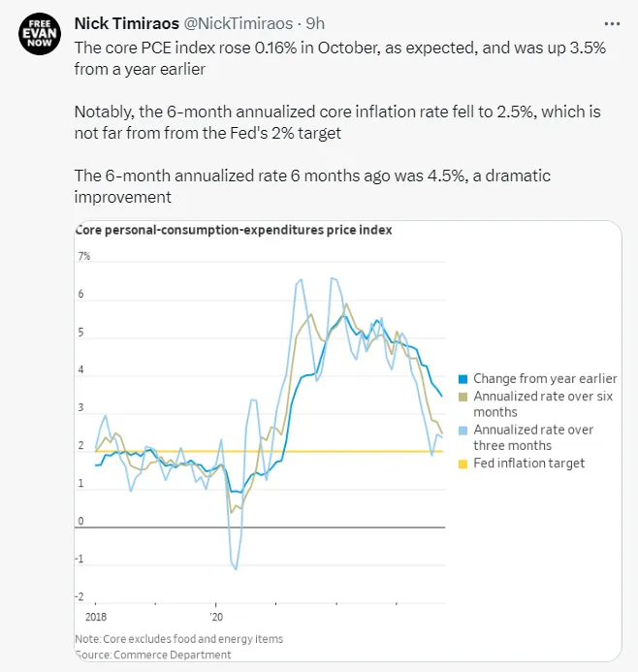Click the Source: Commerce Department text

(x=153, y=655)
